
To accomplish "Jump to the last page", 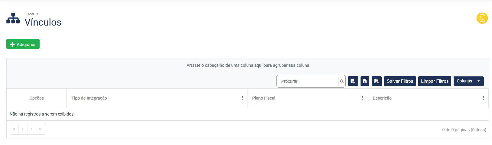I will click(x=40, y=129).
